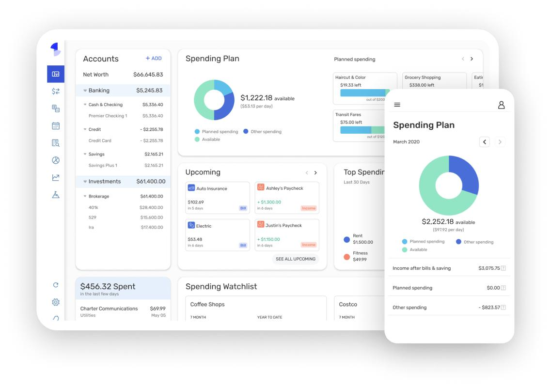Click the Rent blue legend dot
Image resolution: width=551 pixels, height=387 pixels.
pyautogui.click(x=347, y=239)
